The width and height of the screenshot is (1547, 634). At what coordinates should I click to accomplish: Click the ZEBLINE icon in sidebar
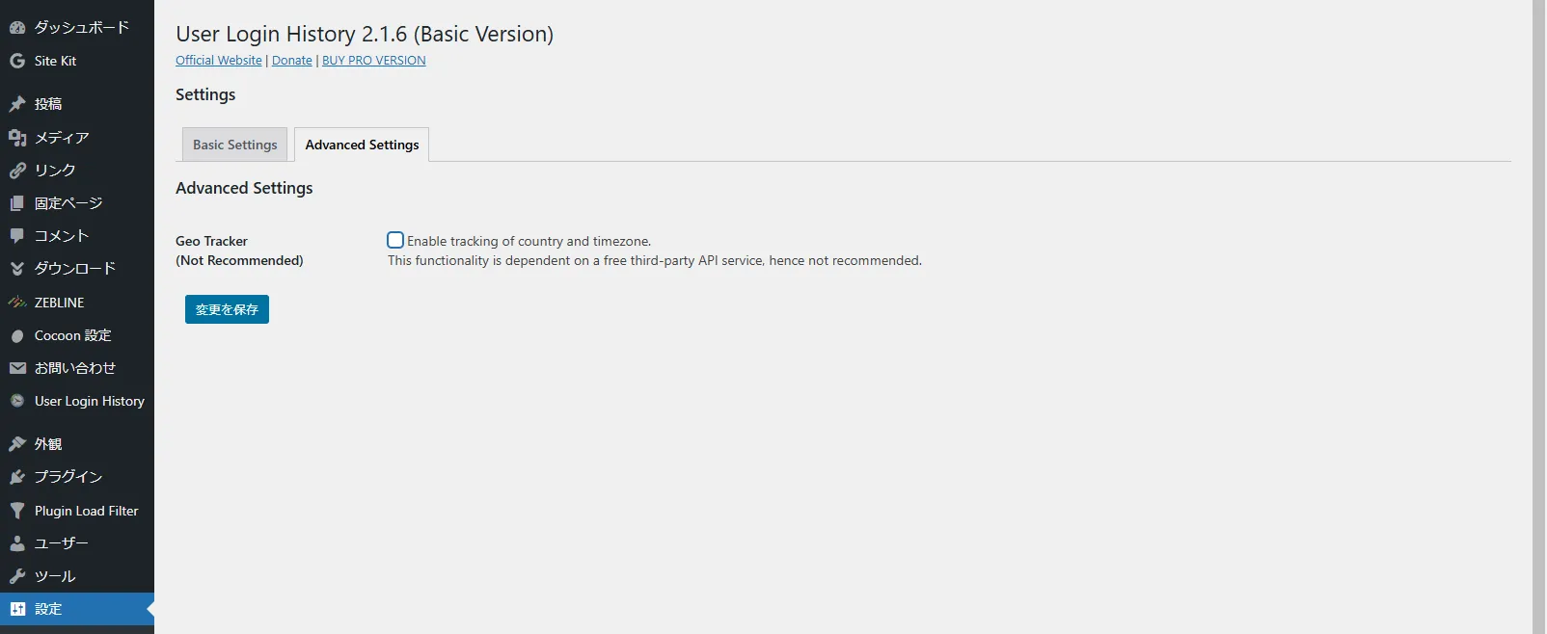[17, 303]
